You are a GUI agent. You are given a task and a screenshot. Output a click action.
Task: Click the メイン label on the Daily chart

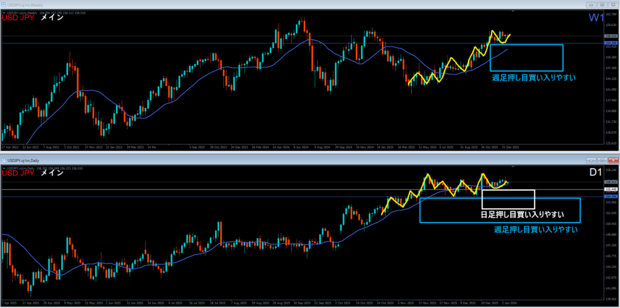[52, 173]
